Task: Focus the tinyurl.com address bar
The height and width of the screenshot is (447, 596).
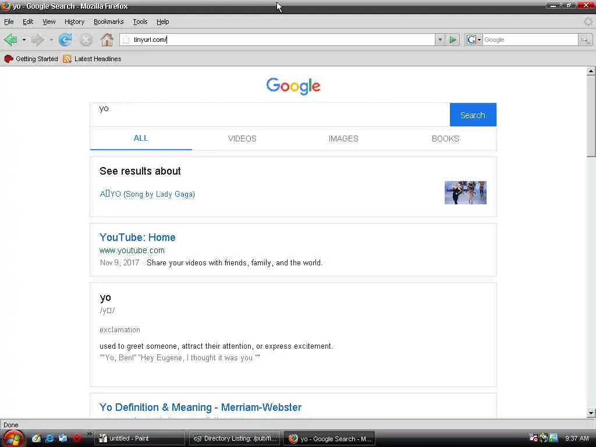Action: pyautogui.click(x=277, y=40)
